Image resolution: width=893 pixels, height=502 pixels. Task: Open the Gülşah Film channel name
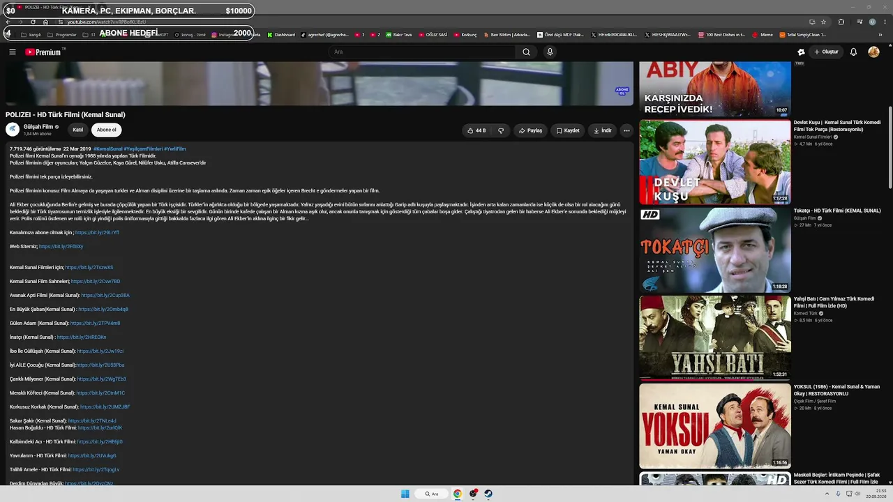point(38,127)
